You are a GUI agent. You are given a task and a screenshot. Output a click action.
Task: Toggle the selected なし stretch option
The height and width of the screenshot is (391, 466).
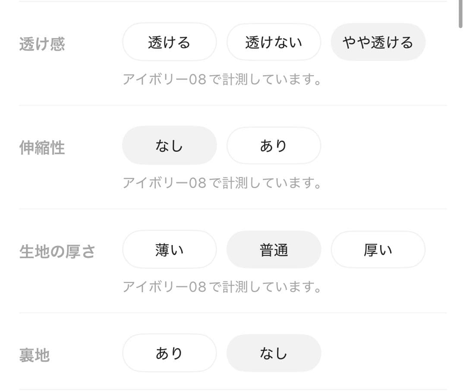[169, 145]
